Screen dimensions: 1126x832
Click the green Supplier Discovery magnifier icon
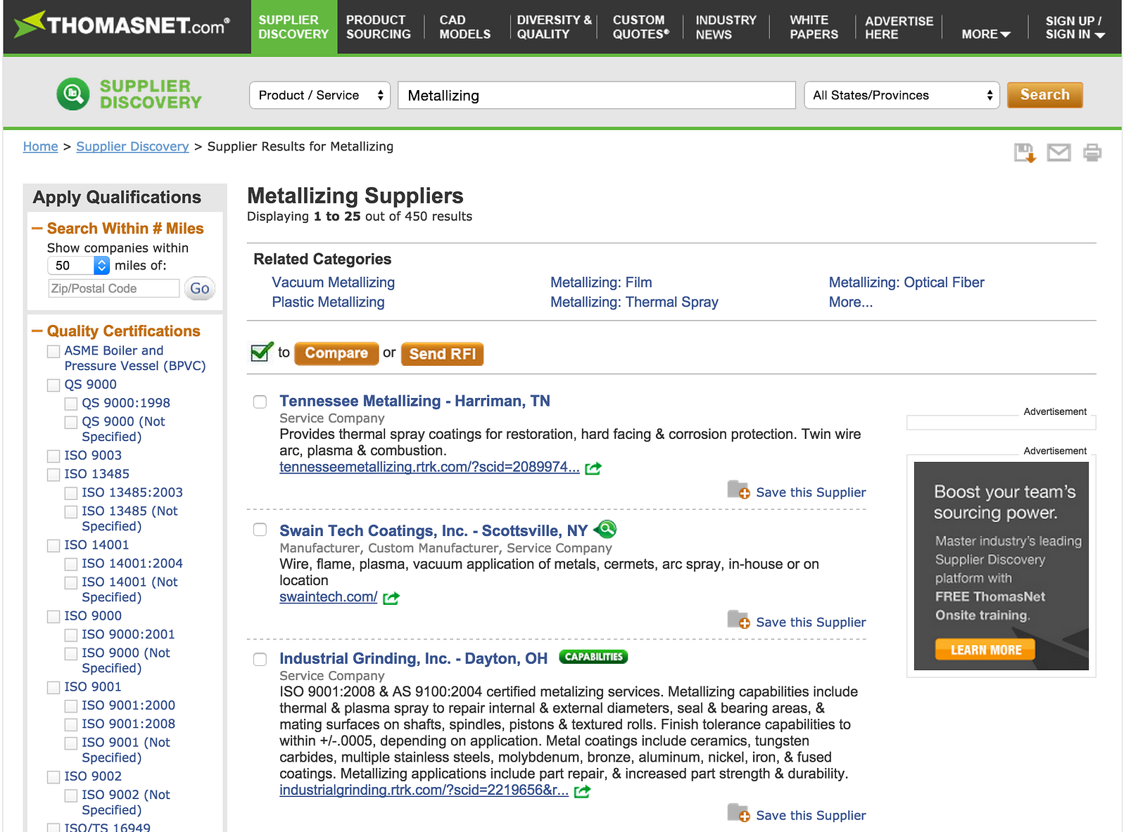(x=73, y=94)
